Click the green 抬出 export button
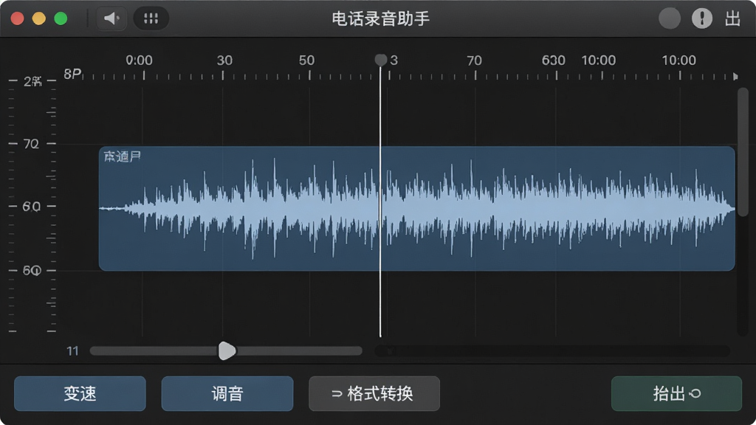 point(676,394)
